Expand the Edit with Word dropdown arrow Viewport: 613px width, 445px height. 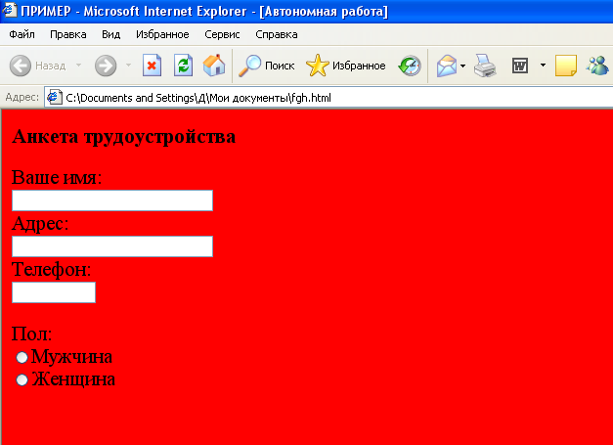point(543,65)
